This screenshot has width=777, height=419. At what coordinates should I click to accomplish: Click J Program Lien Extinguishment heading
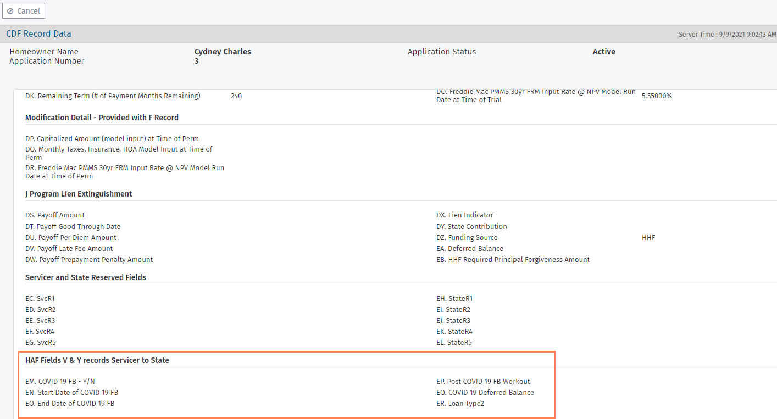[x=79, y=194]
